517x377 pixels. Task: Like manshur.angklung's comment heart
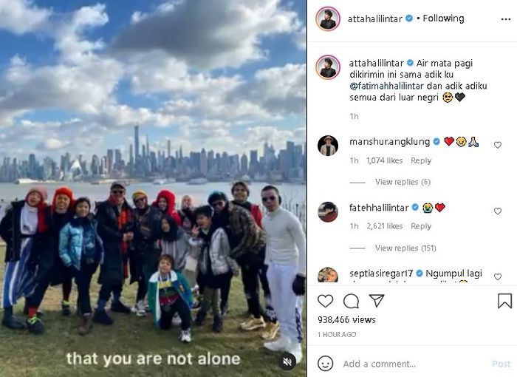click(498, 145)
